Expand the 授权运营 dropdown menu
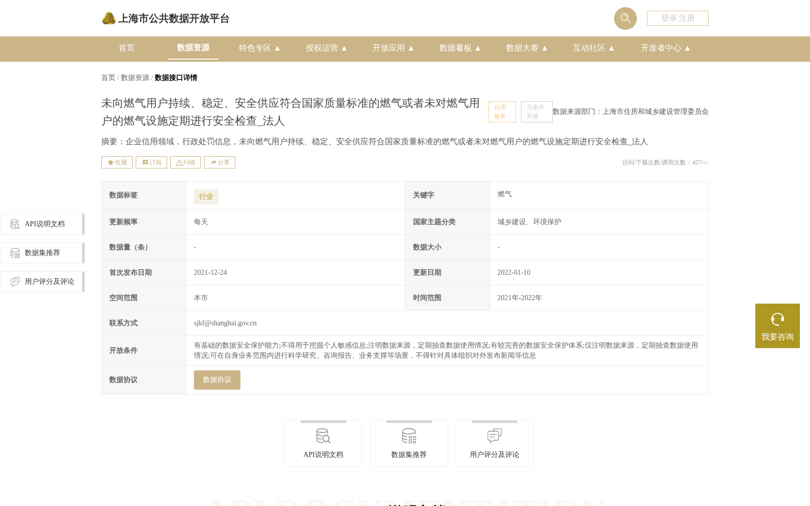Image resolution: width=810 pixels, height=506 pixels. (326, 48)
